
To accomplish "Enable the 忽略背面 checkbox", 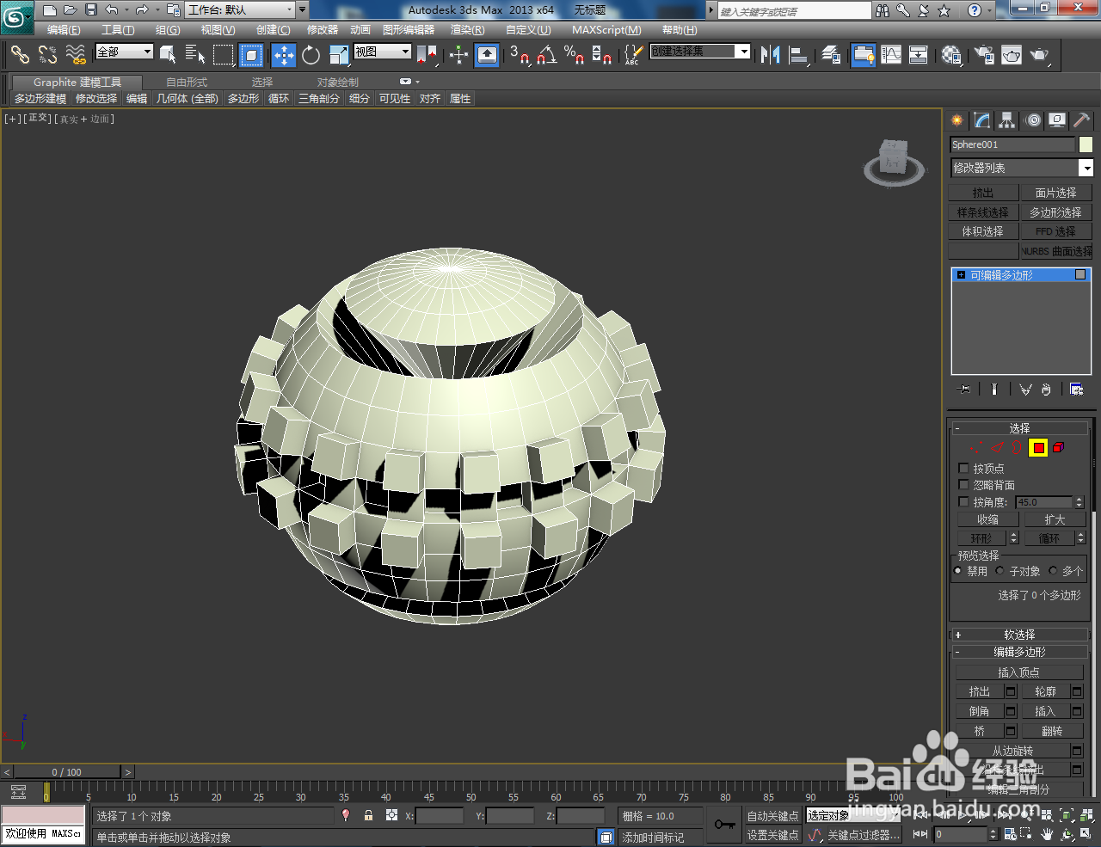I will 962,484.
